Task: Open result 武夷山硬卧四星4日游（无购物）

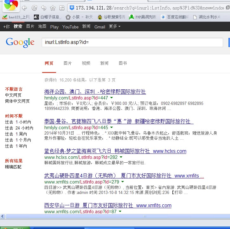Action: pos(124,176)
